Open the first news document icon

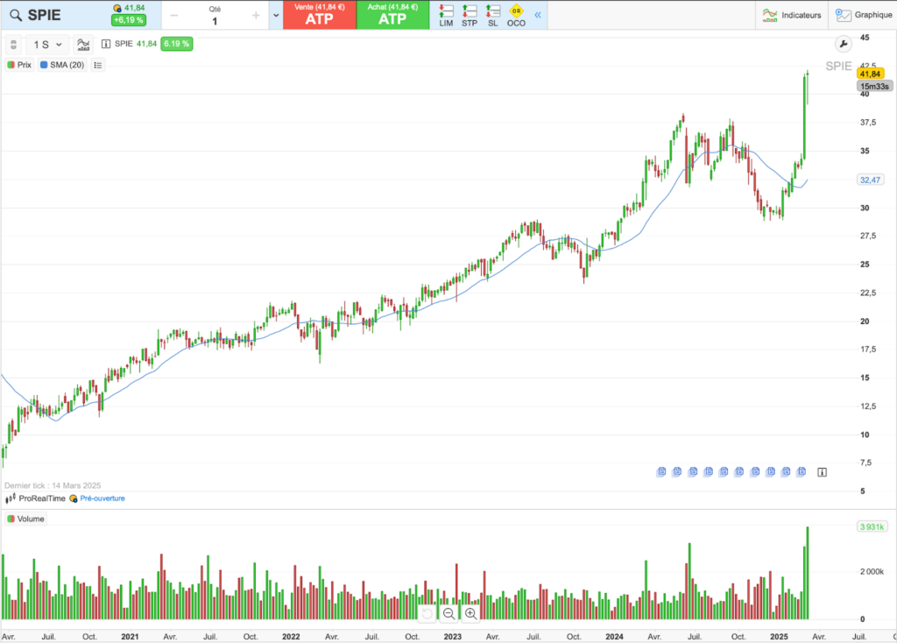(x=661, y=472)
